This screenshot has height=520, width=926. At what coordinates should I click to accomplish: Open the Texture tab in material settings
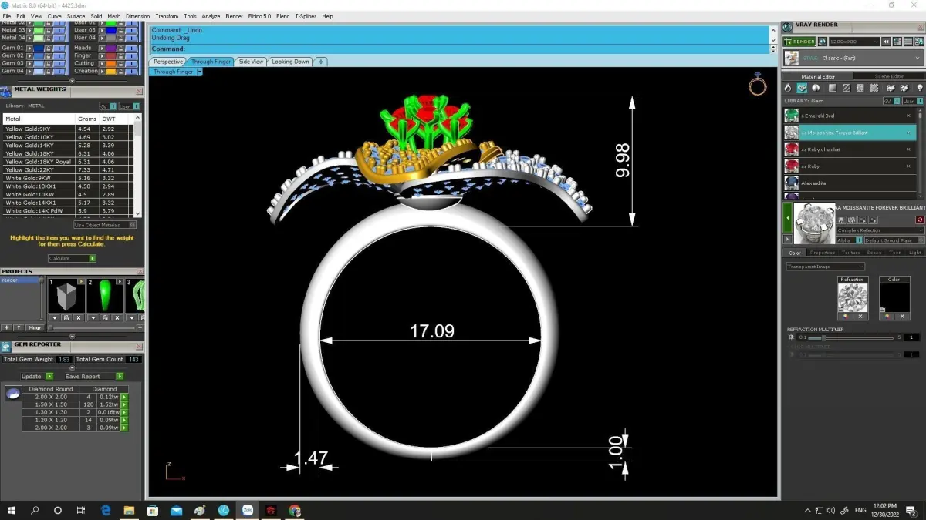click(x=850, y=253)
